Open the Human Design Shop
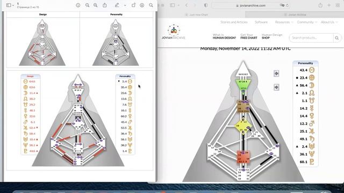 (x=272, y=36)
